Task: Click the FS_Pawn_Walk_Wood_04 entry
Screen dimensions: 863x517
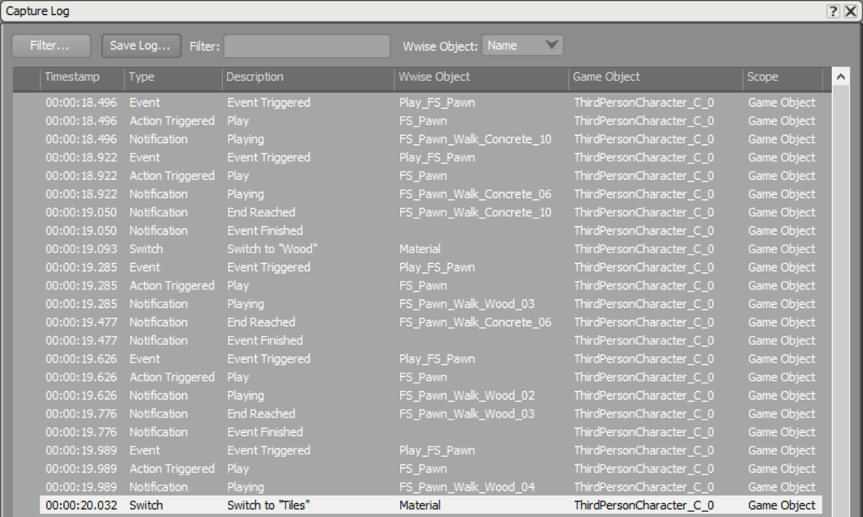Action: pos(467,487)
